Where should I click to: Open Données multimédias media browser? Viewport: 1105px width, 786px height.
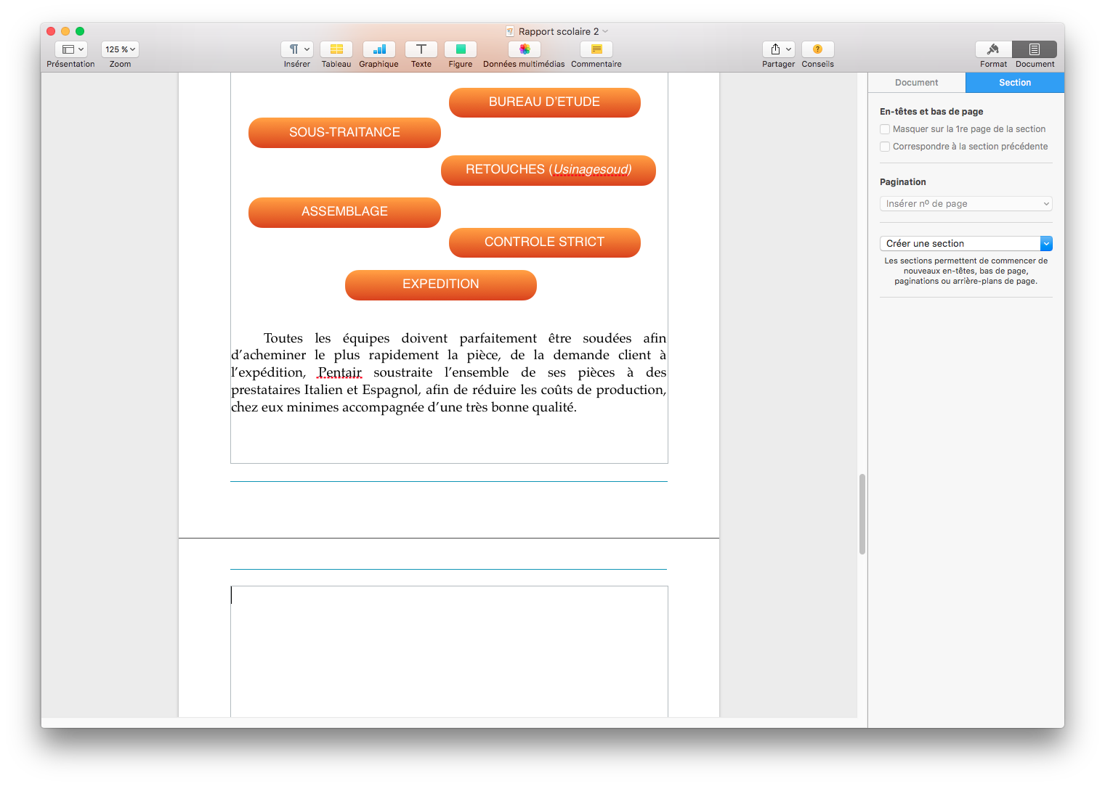click(x=524, y=49)
